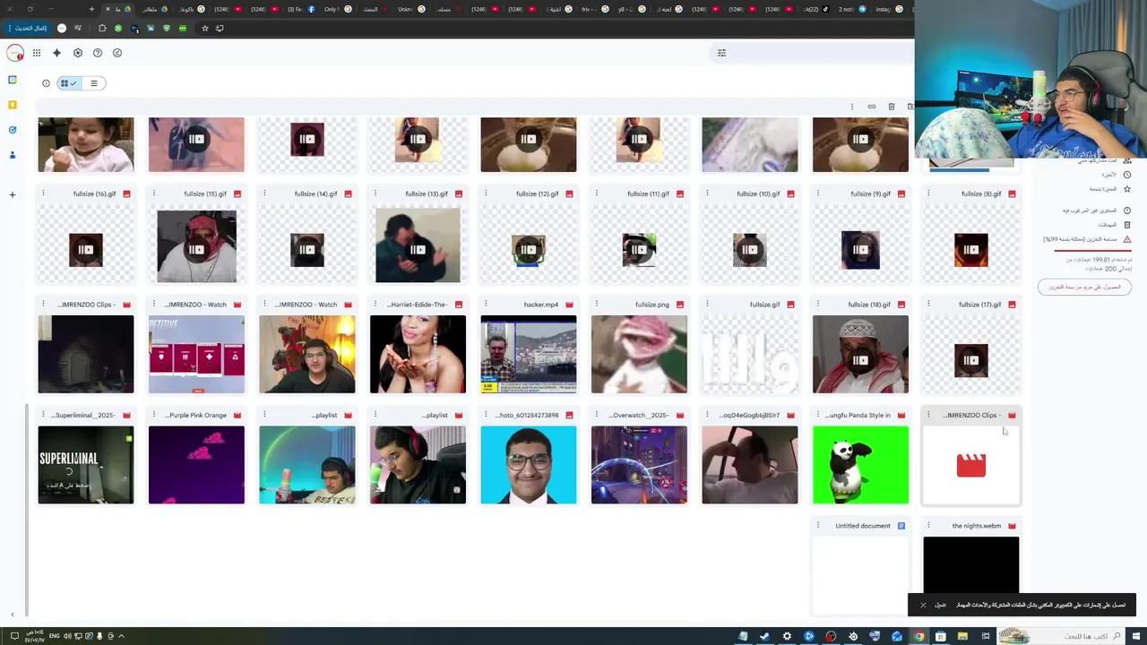Select file name fullsize (17).gif
1147x645 pixels.
click(979, 305)
